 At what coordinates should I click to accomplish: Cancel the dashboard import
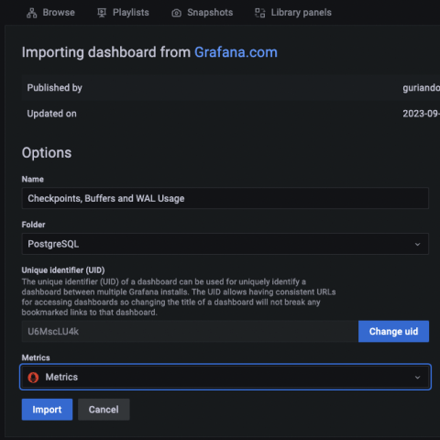tap(104, 410)
